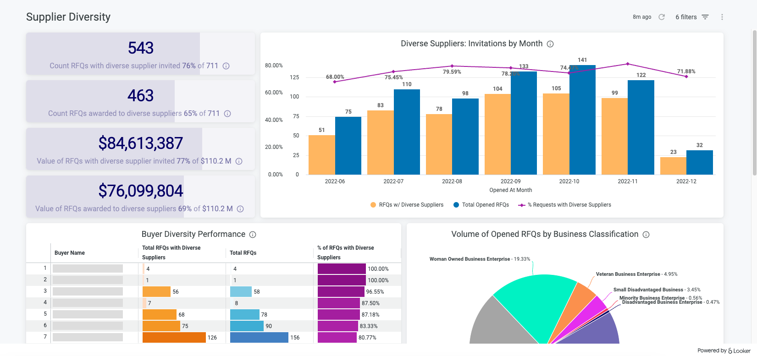
Task: Click the 463 awarded RFQs value
Action: click(x=141, y=96)
